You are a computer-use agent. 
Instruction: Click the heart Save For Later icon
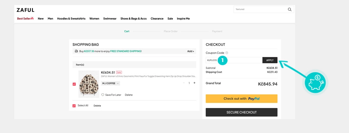[103, 95]
